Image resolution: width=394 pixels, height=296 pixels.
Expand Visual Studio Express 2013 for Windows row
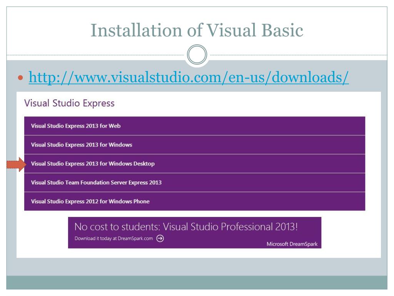[x=194, y=145]
